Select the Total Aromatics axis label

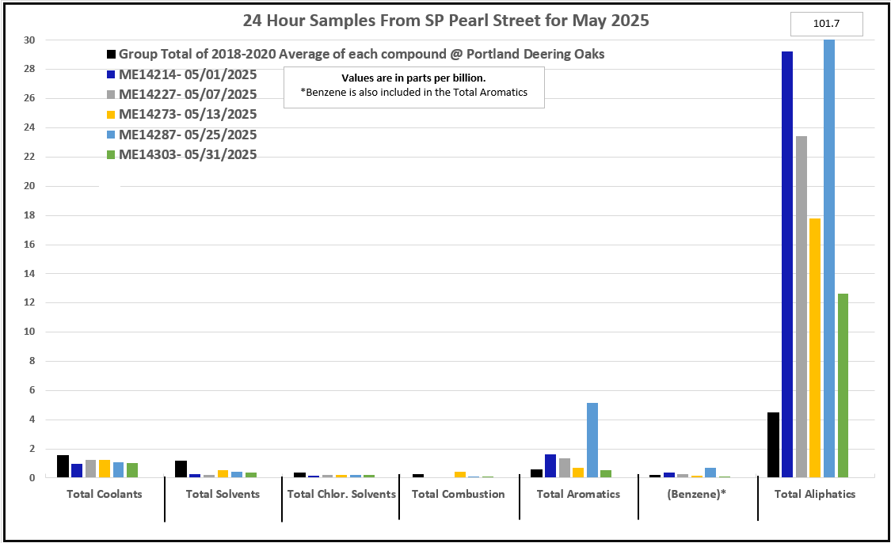(578, 495)
